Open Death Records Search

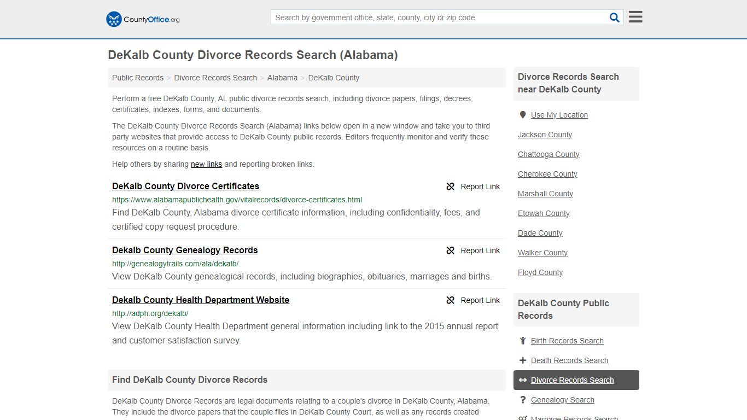[x=569, y=360]
